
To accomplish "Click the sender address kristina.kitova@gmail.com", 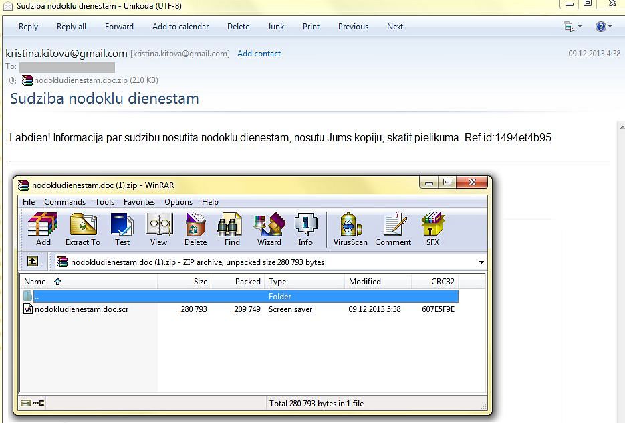I will [x=67, y=53].
